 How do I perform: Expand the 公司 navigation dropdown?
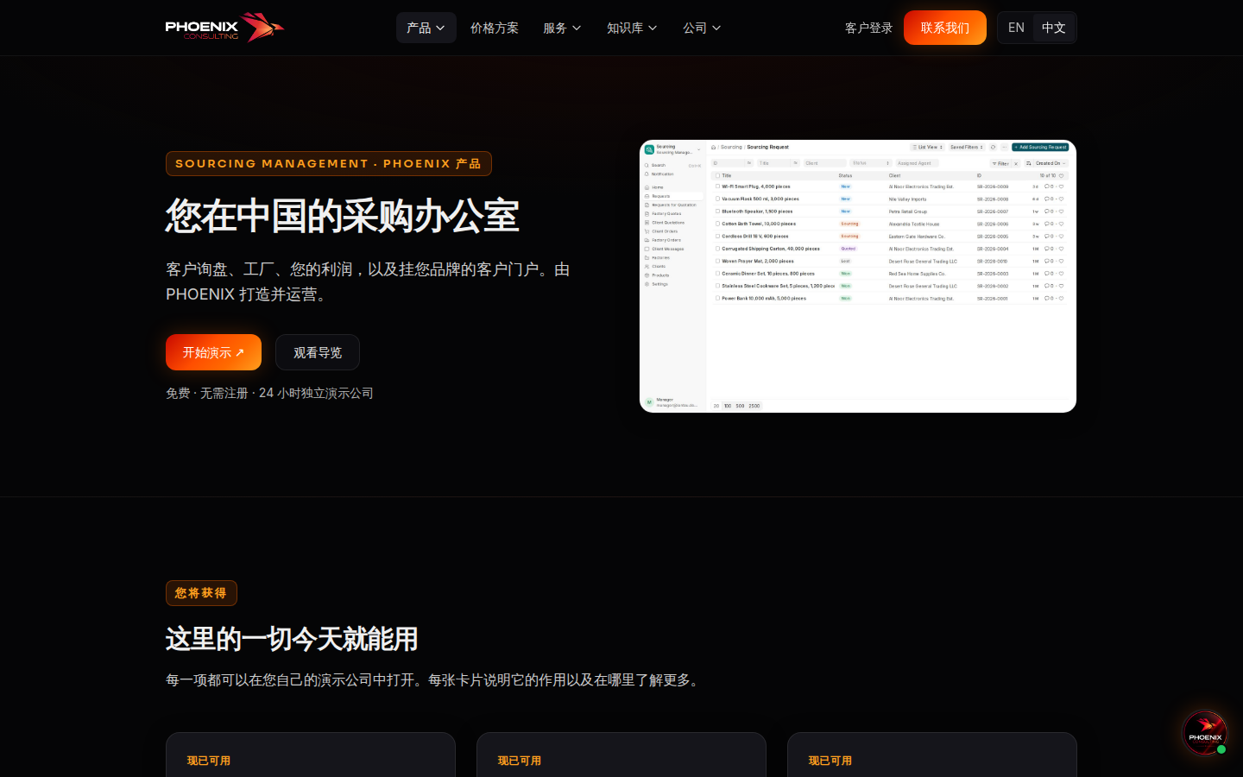(702, 28)
